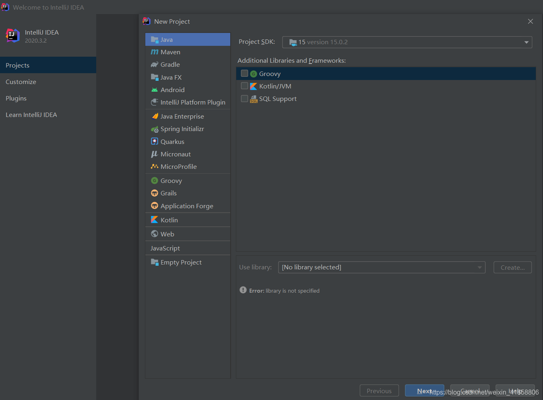Open the Projects tab in Welcome window
Image resolution: width=543 pixels, height=400 pixels.
[x=48, y=65]
